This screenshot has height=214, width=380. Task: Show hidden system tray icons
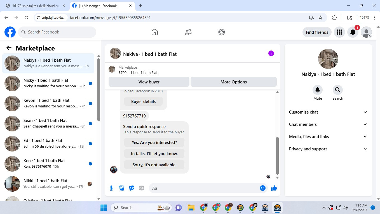point(324,208)
